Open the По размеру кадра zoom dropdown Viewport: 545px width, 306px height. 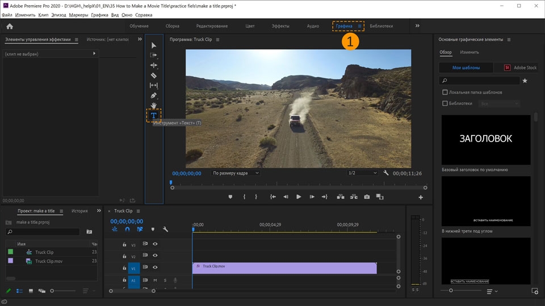[236, 173]
